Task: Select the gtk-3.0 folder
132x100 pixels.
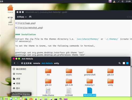Action: [x=48, y=82]
